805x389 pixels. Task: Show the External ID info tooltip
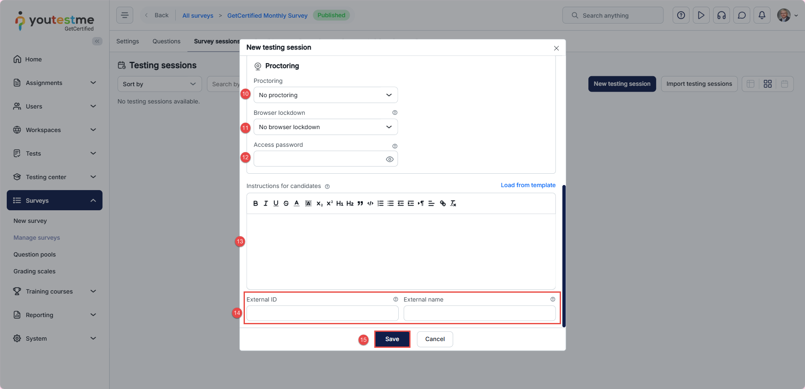396,299
